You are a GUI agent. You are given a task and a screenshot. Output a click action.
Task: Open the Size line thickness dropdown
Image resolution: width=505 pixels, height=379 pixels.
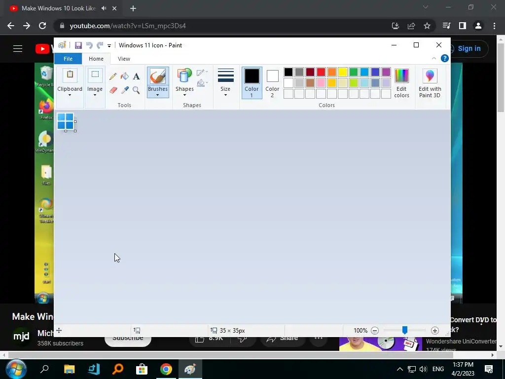[x=225, y=82]
